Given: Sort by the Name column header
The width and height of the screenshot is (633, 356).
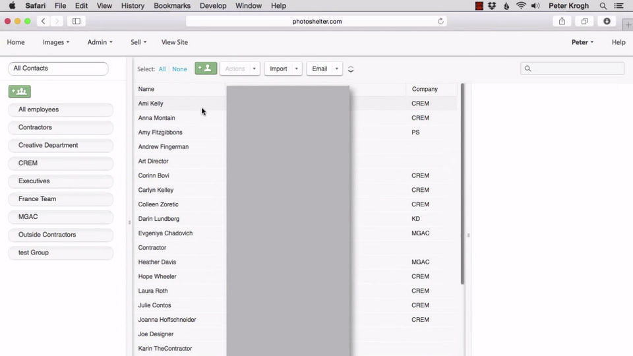Looking at the screenshot, I should [x=146, y=89].
